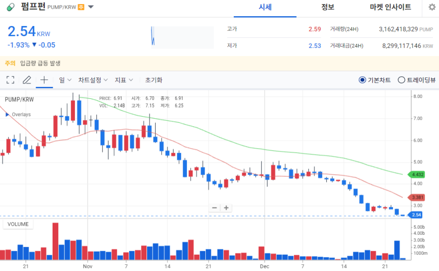Click the red 3.381 moving average tag

417,198
